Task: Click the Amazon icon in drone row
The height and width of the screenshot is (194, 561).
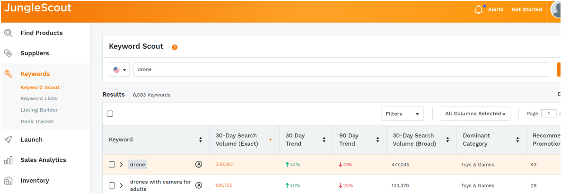Action: pyautogui.click(x=199, y=164)
